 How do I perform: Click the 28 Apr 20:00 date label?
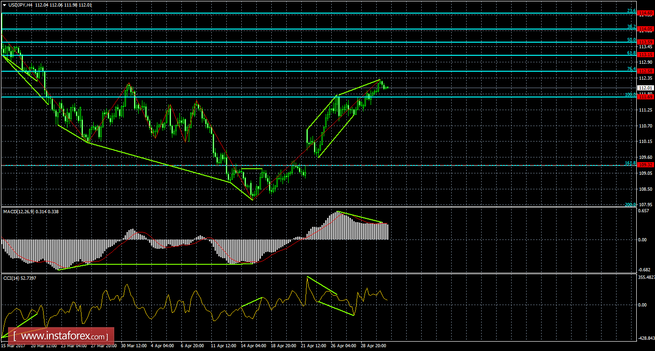click(372, 346)
